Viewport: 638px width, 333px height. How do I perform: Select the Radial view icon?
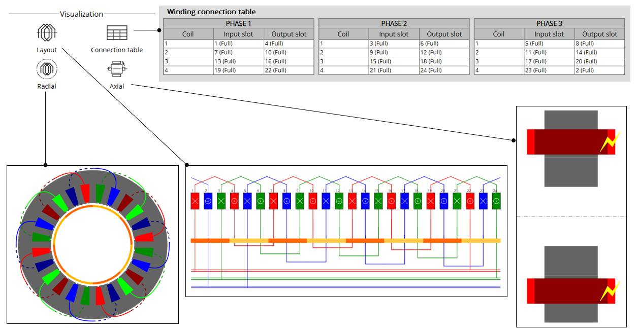[46, 69]
